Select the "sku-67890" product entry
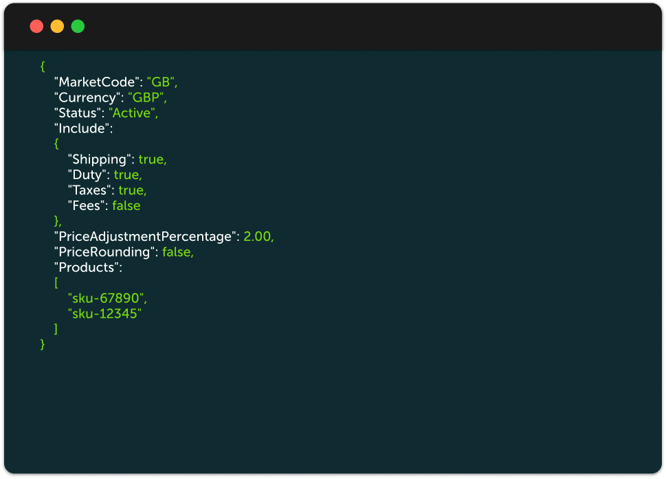Image resolution: width=666 pixels, height=479 pixels. click(x=107, y=298)
